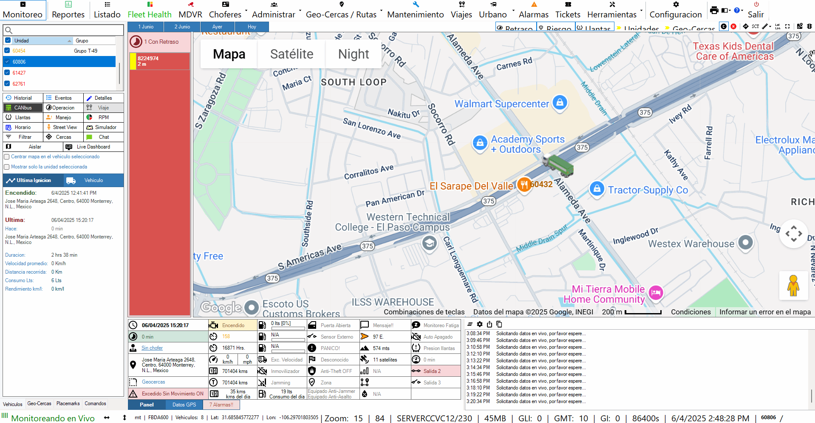This screenshot has width=815, height=423.
Task: Toggle fullscreen map icon
Action: [x=787, y=26]
